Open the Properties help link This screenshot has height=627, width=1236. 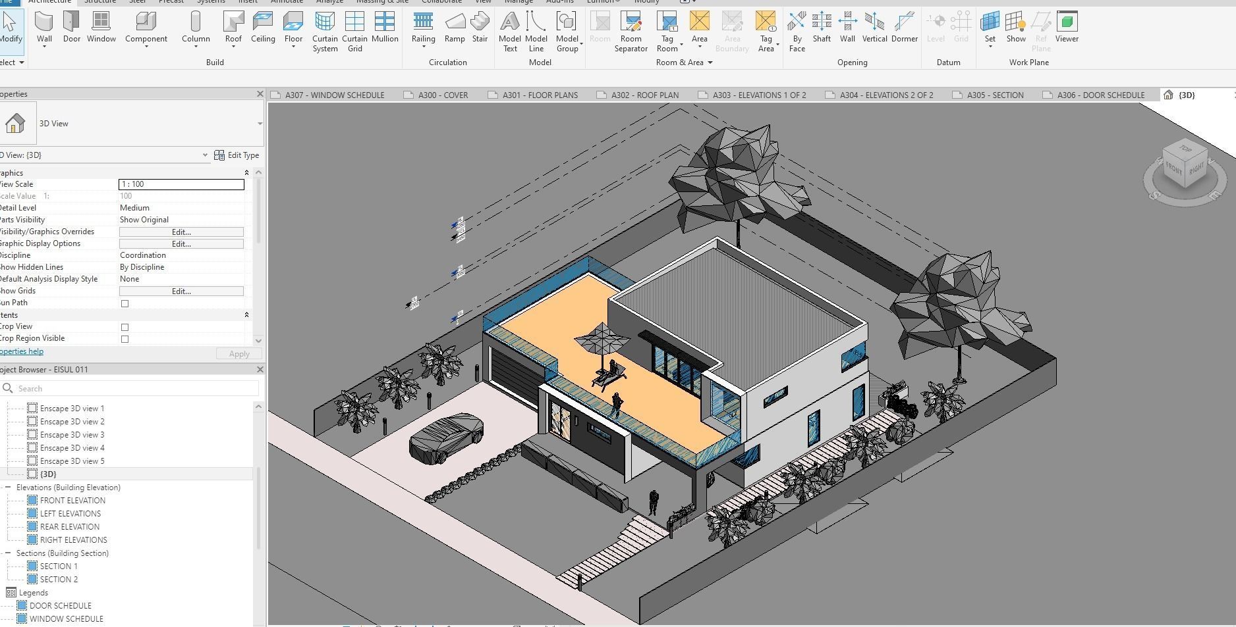[22, 351]
